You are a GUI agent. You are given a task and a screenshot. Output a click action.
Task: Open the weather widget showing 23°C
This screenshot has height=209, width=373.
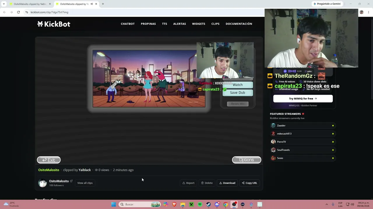click(x=11, y=204)
